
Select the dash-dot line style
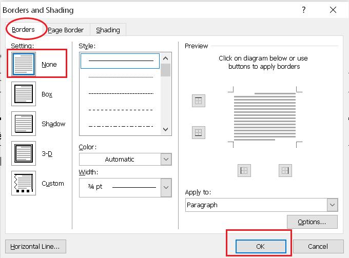coord(120,126)
